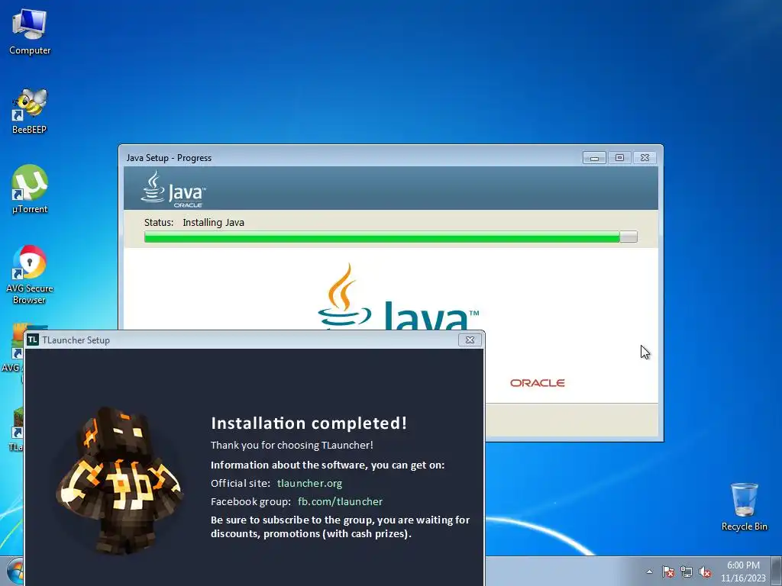Select the Recycle Bin icon
The height and width of the screenshot is (586, 782).
tap(744, 507)
